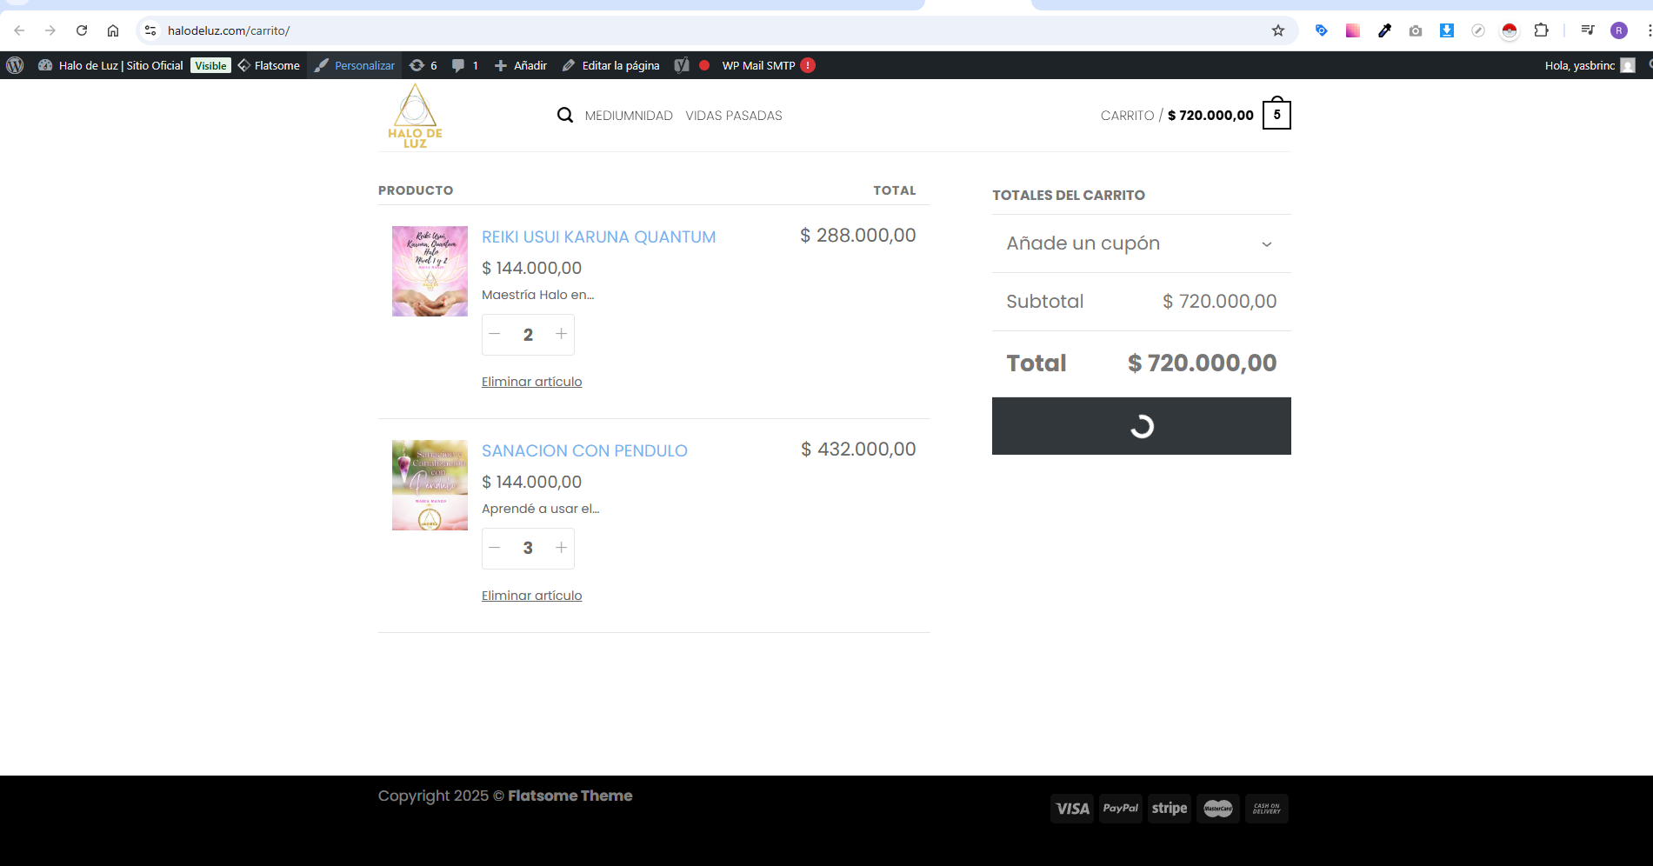Click Editar la página
Image resolution: width=1653 pixels, height=866 pixels.
point(611,65)
